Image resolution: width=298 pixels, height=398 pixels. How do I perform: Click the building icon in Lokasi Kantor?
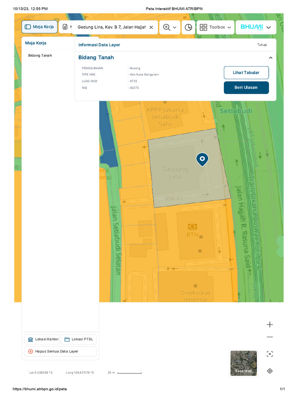pos(30,339)
